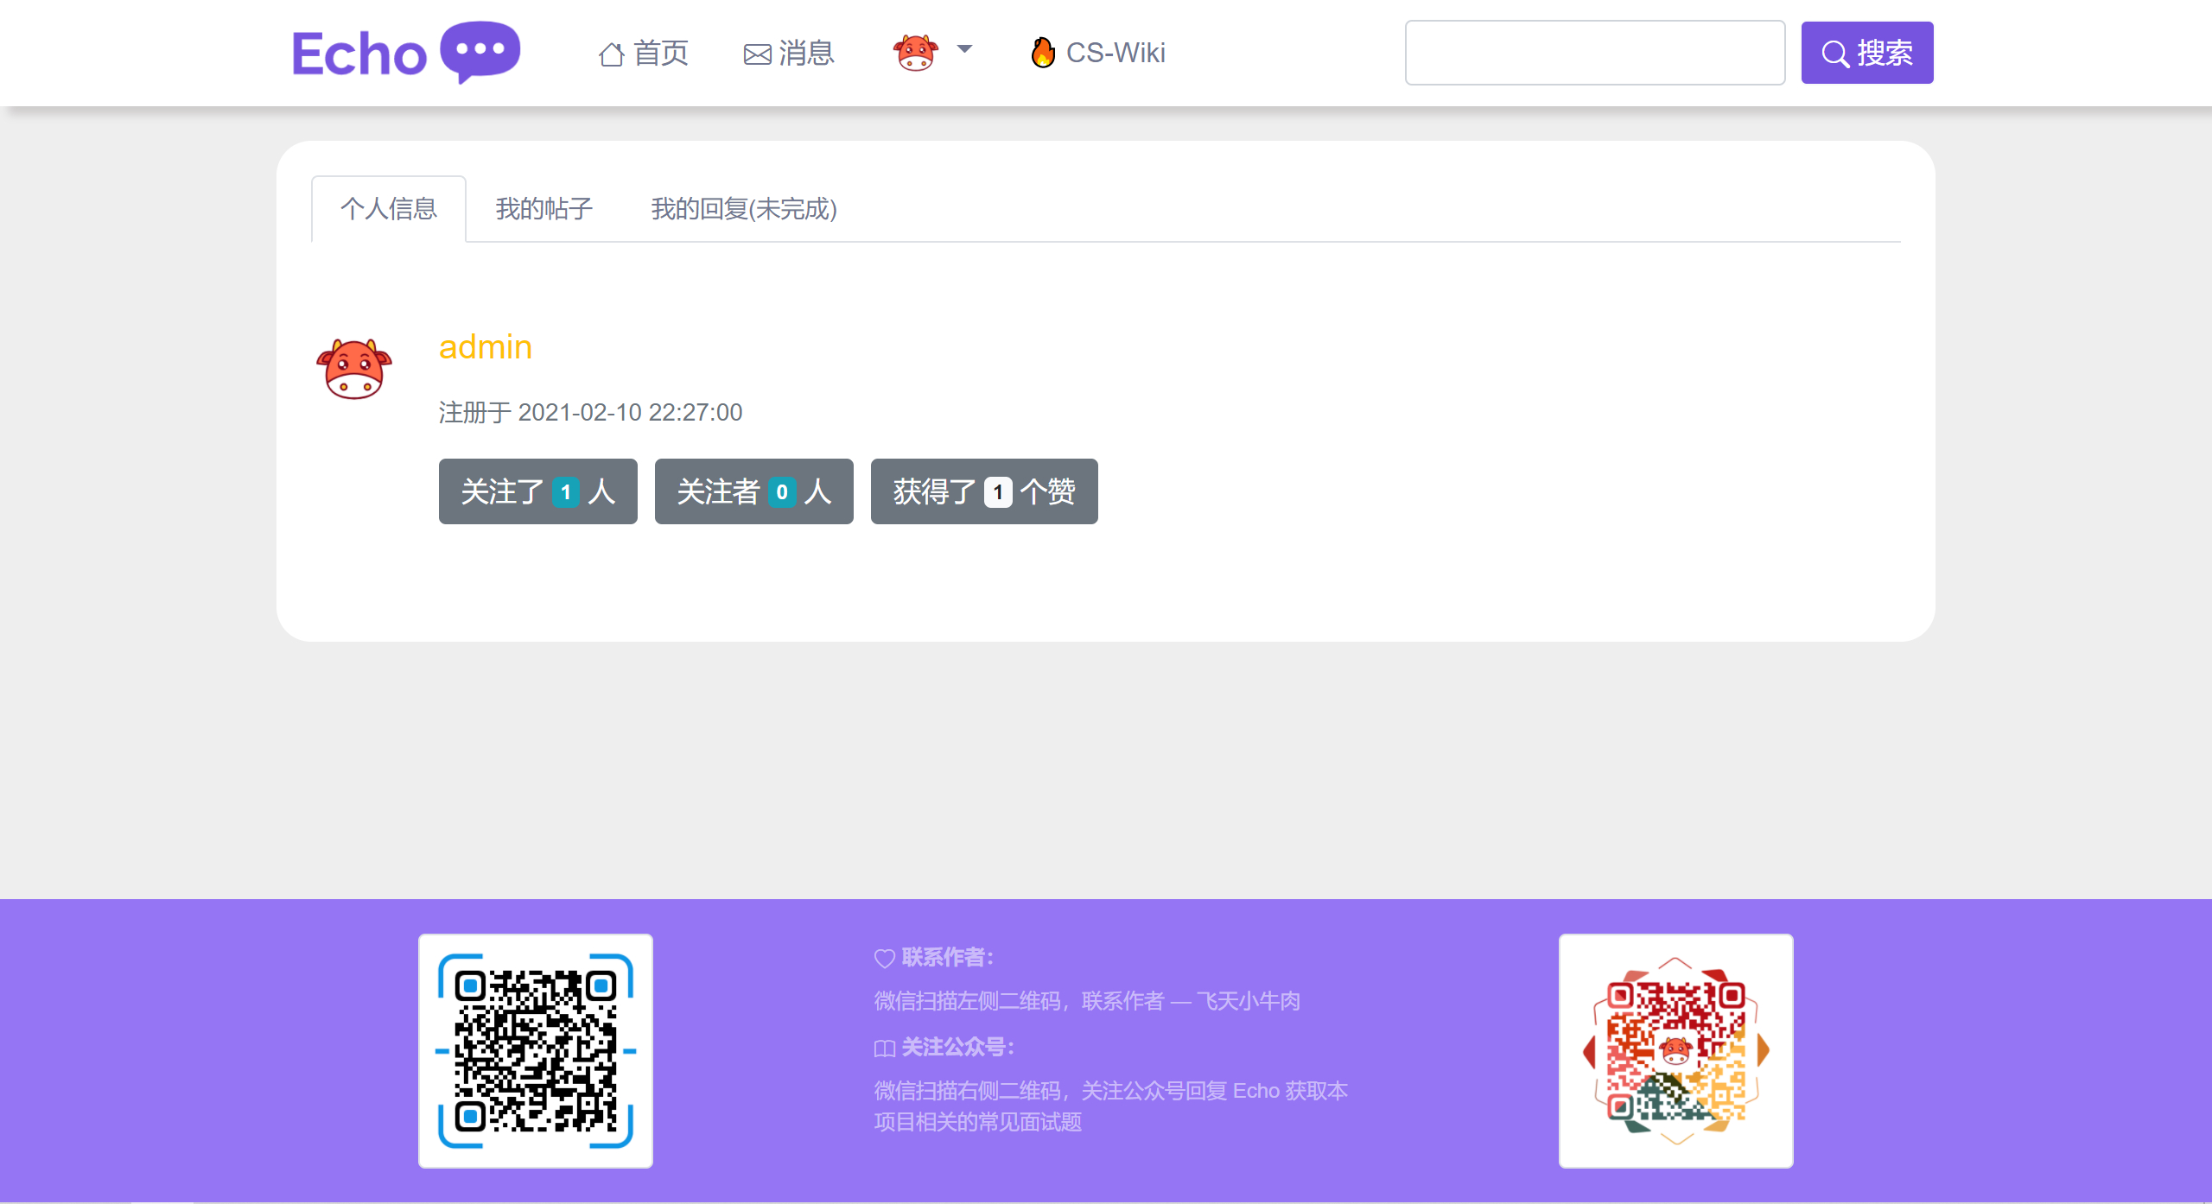Click the cow avatar in navbar
The image size is (2212, 1204).
coord(915,53)
